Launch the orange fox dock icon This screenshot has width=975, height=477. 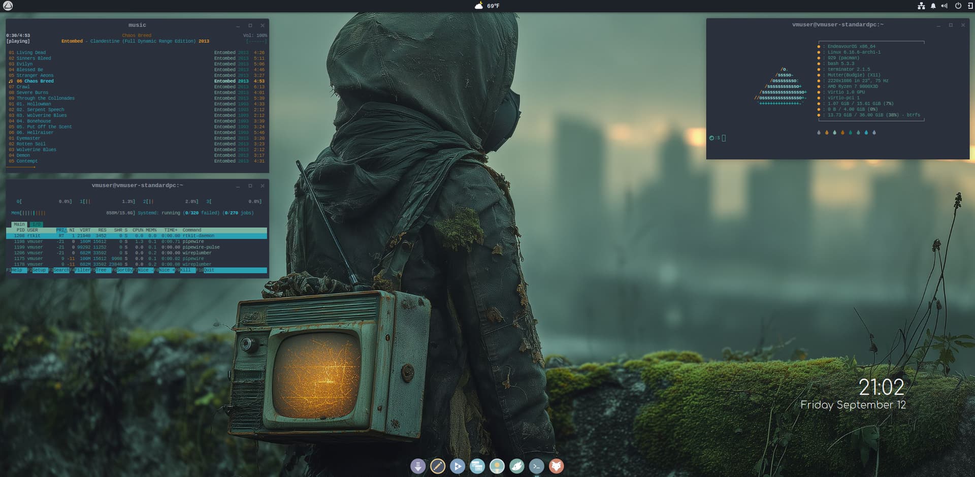tap(557, 466)
